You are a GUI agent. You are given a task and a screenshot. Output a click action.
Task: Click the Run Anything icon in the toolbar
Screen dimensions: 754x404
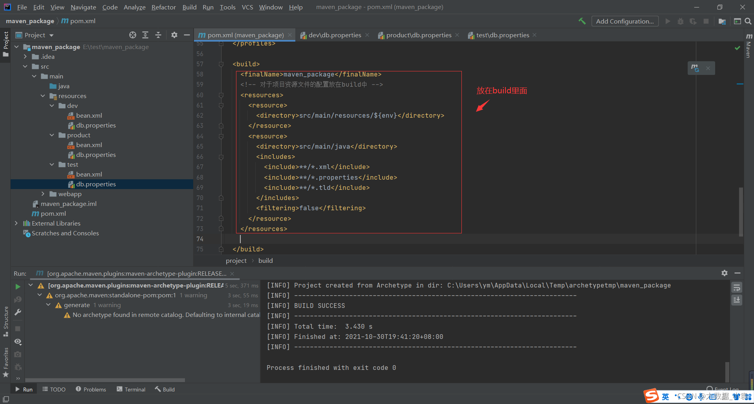[x=738, y=21]
